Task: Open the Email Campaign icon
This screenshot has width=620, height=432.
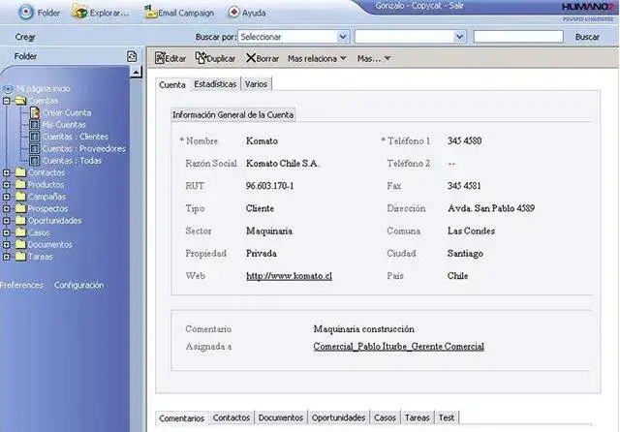Action: click(x=150, y=13)
